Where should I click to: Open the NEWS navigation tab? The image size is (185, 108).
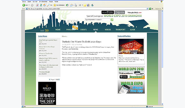[x=96, y=30]
